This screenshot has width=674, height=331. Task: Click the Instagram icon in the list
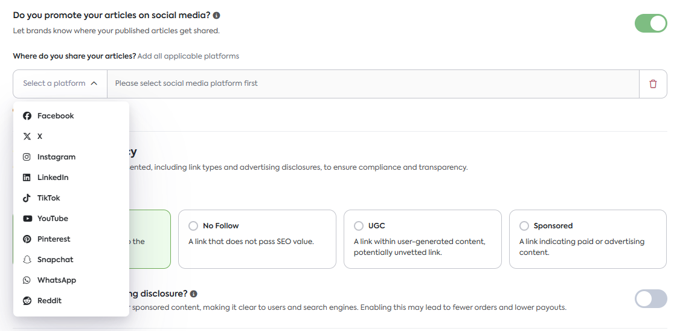click(27, 157)
